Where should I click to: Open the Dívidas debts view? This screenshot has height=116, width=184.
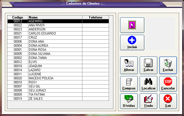pos(129,101)
